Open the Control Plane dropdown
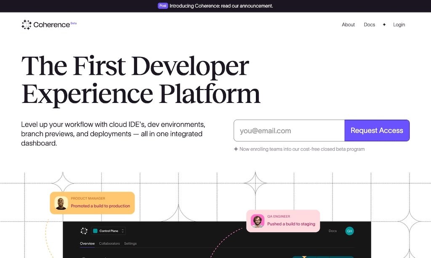 [109, 231]
